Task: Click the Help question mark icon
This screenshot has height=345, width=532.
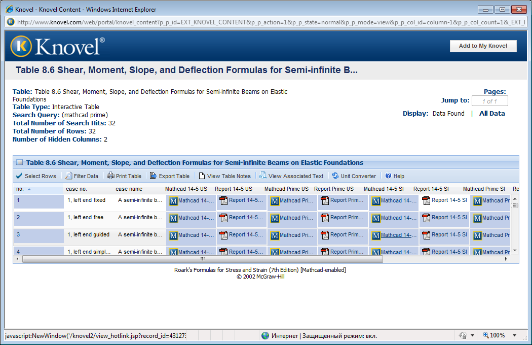Action: tap(389, 176)
